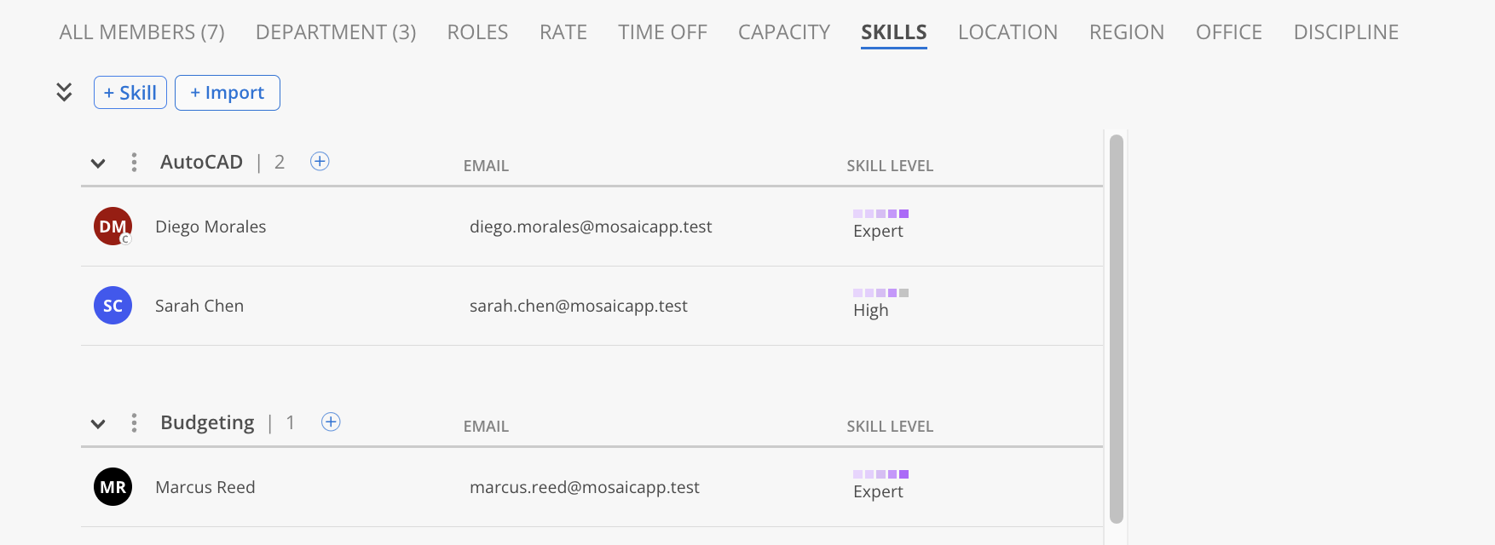Collapse the Budgeting skill group
Viewport: 1495px width, 545px height.
point(98,423)
